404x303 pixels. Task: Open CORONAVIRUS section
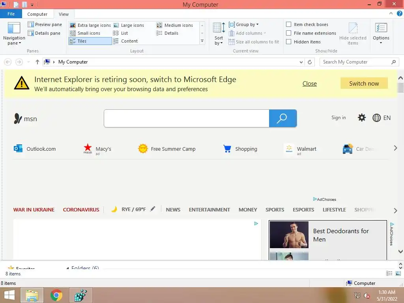pyautogui.click(x=81, y=210)
